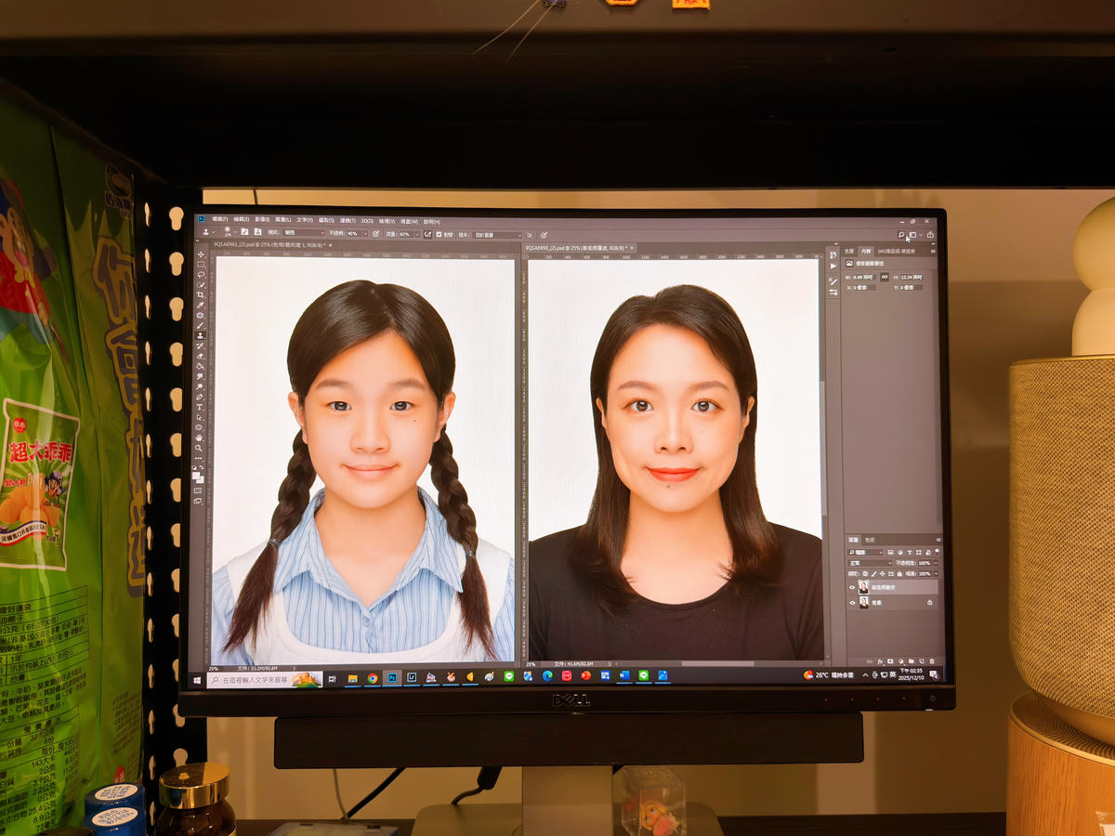Open the layer blend mode dropdown

[870, 563]
